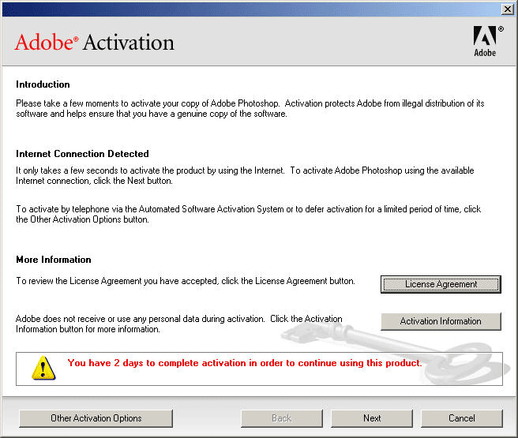518x438 pixels.
Task: Click the 'More Information' heading
Action: point(54,260)
